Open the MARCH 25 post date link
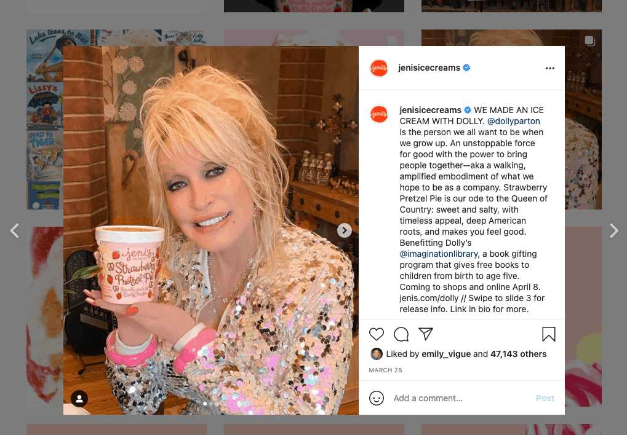Screen dimensions: 627x435 (x=385, y=370)
